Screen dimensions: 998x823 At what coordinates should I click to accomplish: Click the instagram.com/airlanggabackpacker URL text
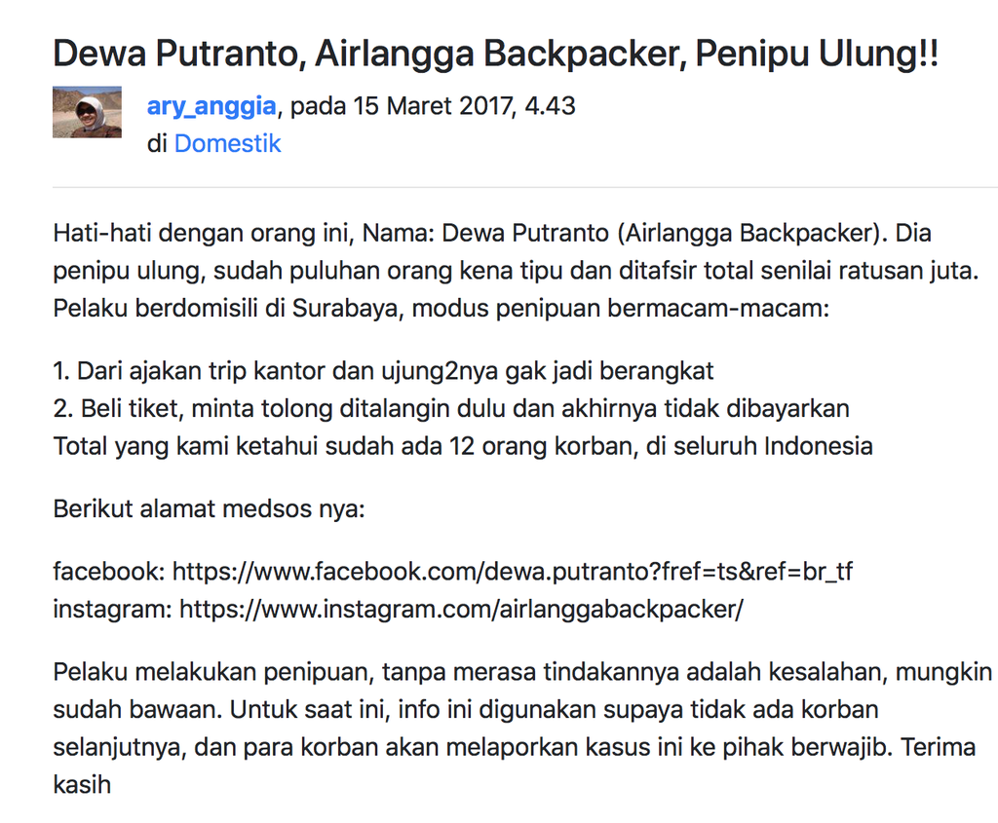tap(461, 610)
